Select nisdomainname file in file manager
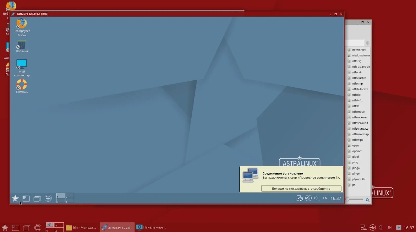The height and width of the screenshot is (232, 416). [x=359, y=55]
